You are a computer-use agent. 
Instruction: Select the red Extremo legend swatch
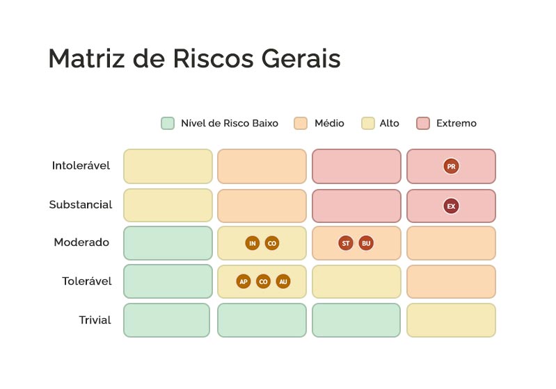tap(423, 124)
